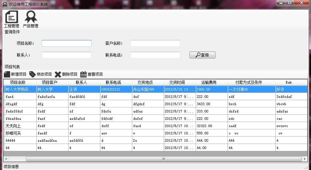Select the cell 44.00
This screenshot has width=311, height=170.
click(x=212, y=148)
